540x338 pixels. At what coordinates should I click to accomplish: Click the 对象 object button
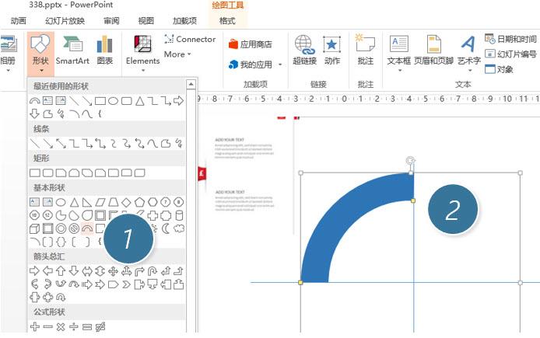tap(499, 69)
